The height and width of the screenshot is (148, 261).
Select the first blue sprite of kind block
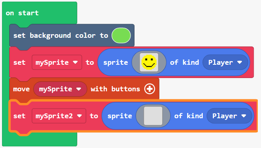click(173, 62)
